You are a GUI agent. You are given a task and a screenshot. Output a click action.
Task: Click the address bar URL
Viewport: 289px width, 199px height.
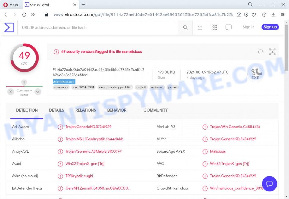click(x=143, y=14)
